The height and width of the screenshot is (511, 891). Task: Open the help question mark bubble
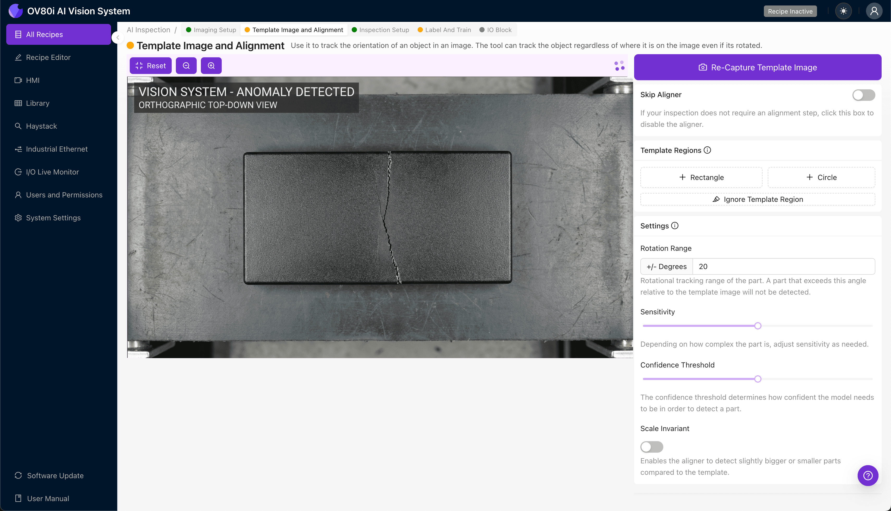click(868, 476)
